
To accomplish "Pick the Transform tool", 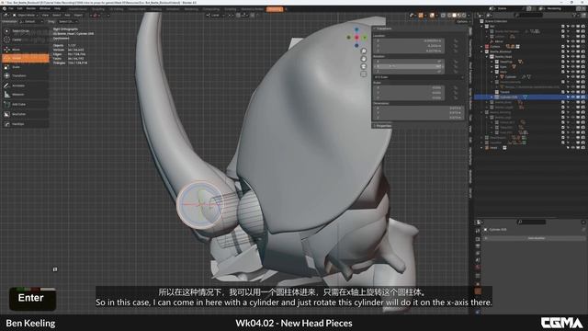I will pyautogui.click(x=26, y=75).
